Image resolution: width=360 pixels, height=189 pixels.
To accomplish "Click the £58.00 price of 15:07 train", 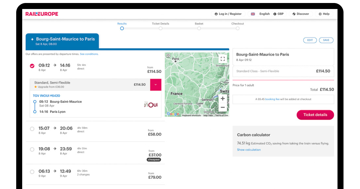I will (x=154, y=134).
